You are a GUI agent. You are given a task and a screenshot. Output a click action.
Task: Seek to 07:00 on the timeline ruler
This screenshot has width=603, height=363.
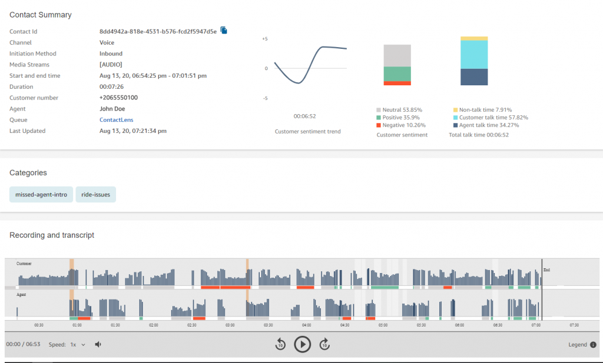tap(536, 325)
